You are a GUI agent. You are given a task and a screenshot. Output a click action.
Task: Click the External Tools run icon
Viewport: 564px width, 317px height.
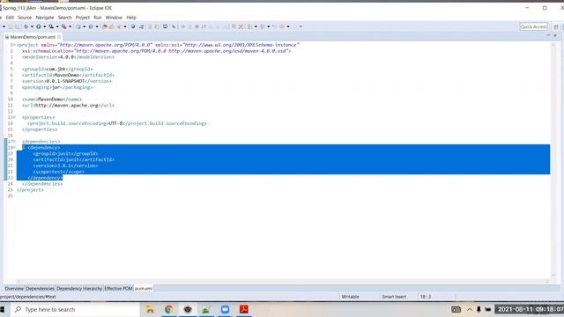[63, 26]
